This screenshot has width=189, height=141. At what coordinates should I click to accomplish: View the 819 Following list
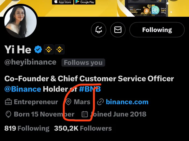click(x=27, y=128)
